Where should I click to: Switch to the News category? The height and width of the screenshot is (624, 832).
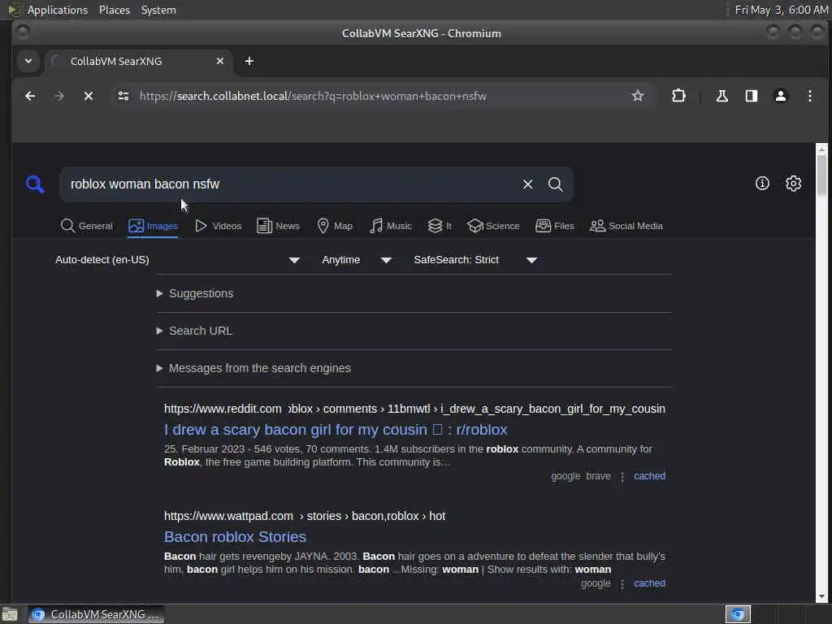pyautogui.click(x=278, y=226)
